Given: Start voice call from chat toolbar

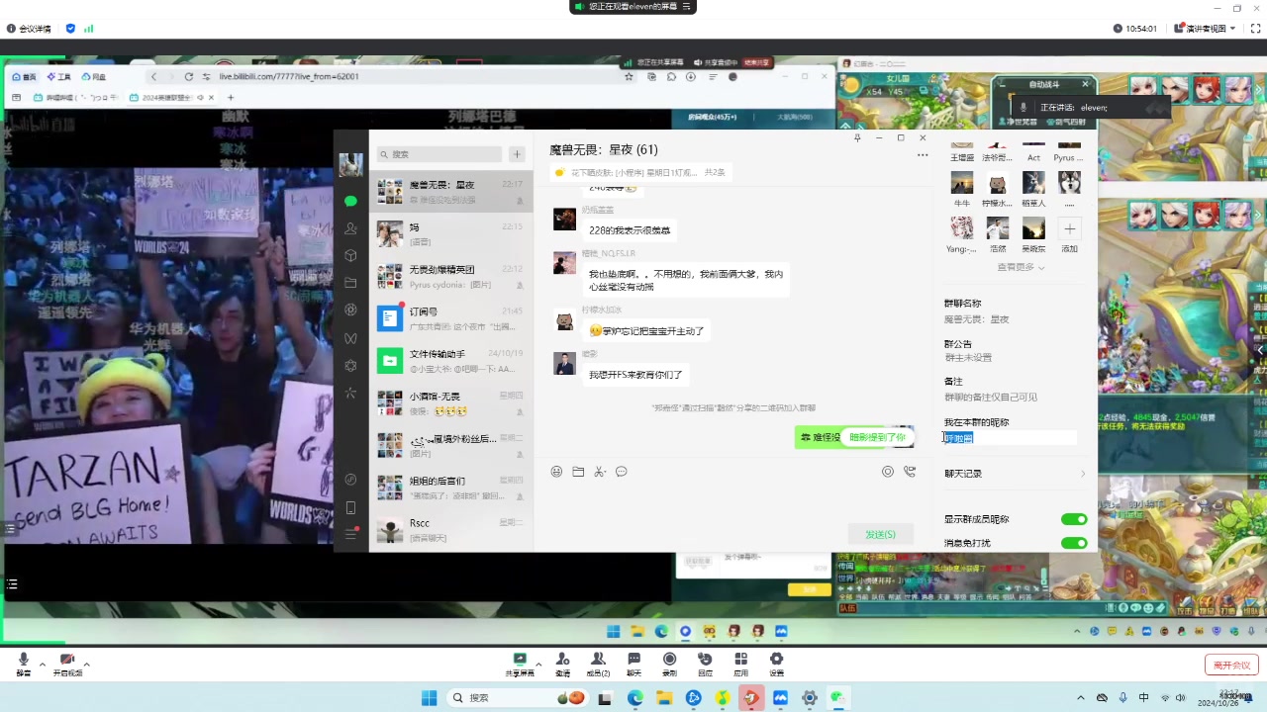Looking at the screenshot, I should pos(910,472).
